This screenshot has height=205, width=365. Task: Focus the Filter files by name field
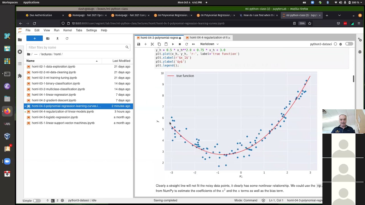[78, 47]
